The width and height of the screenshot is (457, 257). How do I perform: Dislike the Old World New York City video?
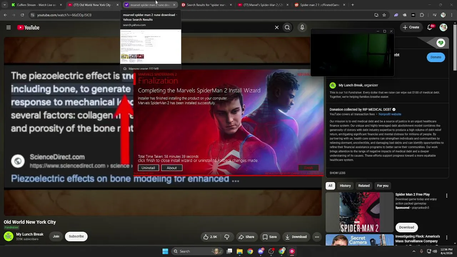[227, 237]
